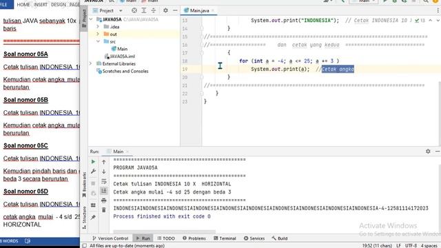Print console output with printer icon
441x248 pixels.
[x=104, y=200]
